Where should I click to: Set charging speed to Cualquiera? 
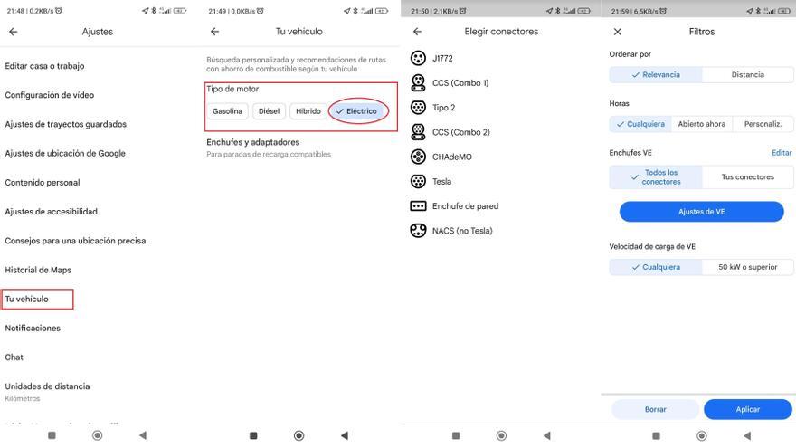(656, 267)
